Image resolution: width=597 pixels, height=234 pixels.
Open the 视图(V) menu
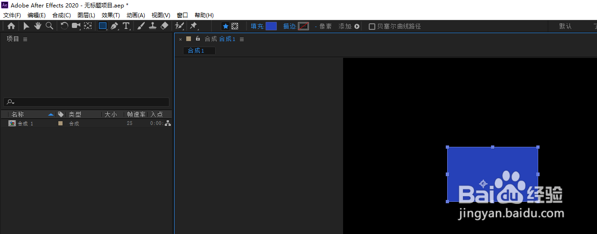pyautogui.click(x=161, y=15)
